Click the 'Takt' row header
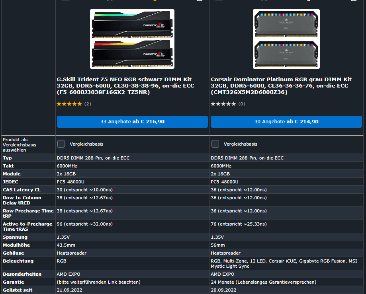366x294 pixels. [8, 166]
